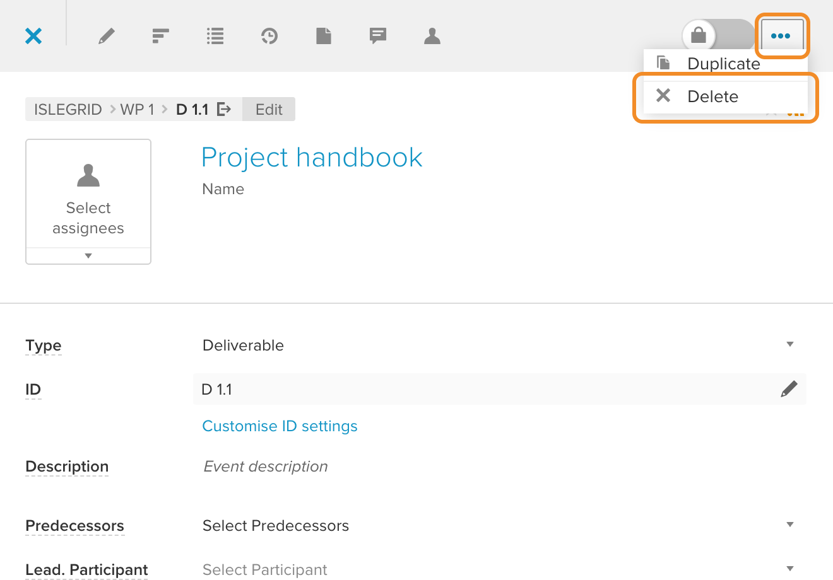Click the Type field label
This screenshot has width=833, height=580.
coord(44,345)
